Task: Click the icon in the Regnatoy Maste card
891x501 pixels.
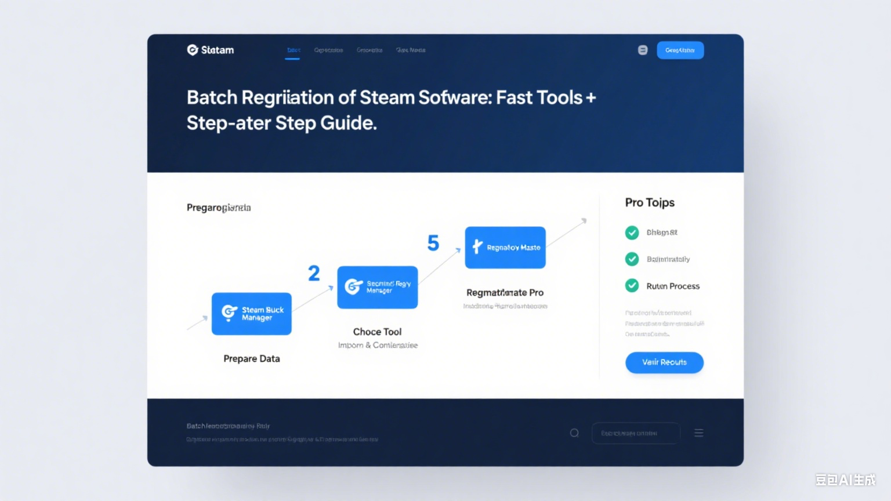Action: (477, 247)
